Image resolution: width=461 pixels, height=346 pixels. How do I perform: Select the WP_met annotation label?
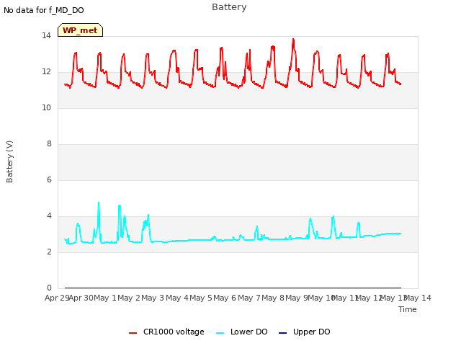coord(80,30)
